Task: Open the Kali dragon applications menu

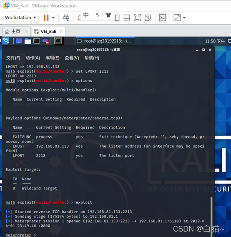Action: (6, 41)
